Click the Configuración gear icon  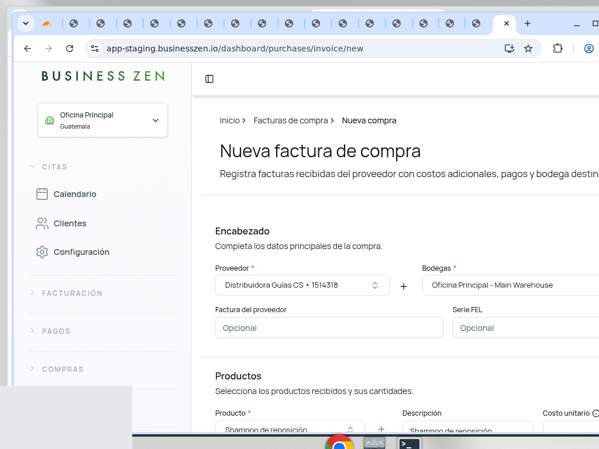tap(42, 252)
